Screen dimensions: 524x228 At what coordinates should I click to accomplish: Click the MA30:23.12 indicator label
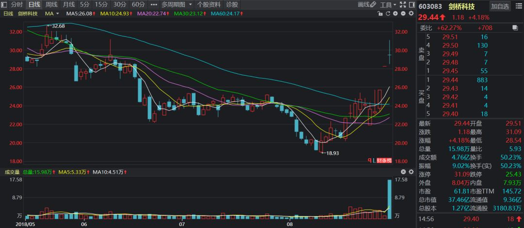click(x=191, y=14)
